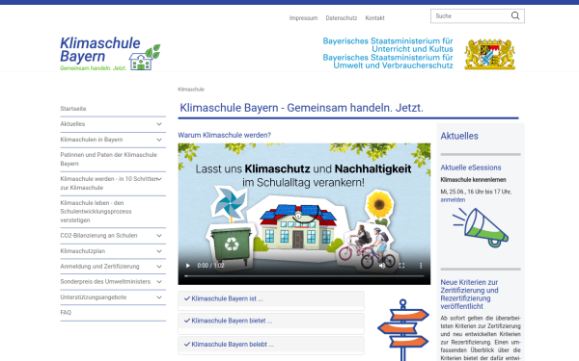This screenshot has height=361, width=579.
Task: Open the Datenschutz link
Action: pyautogui.click(x=342, y=17)
